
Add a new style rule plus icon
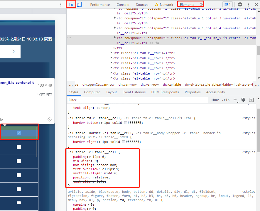coord(235,100)
